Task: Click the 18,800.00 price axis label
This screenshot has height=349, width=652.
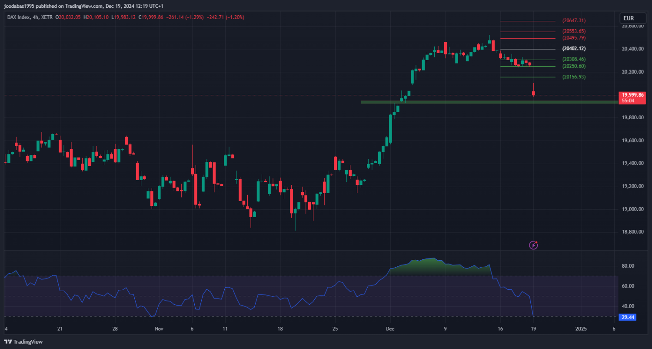Action: [633, 232]
